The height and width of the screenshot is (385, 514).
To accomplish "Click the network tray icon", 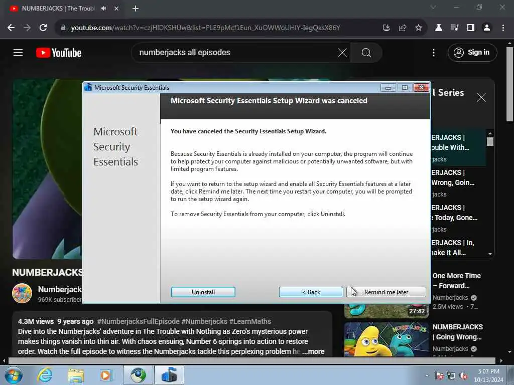I will point(451,376).
